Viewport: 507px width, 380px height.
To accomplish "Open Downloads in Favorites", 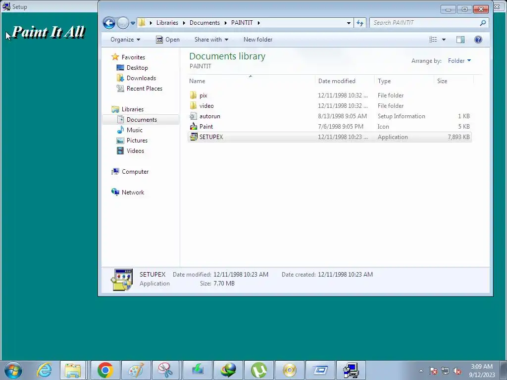I will (x=141, y=78).
